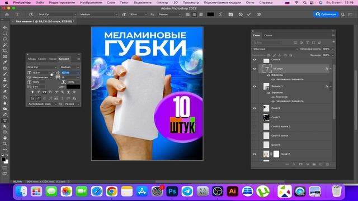Open Character panel flyout menu
358x201 pixels.
(78, 59)
